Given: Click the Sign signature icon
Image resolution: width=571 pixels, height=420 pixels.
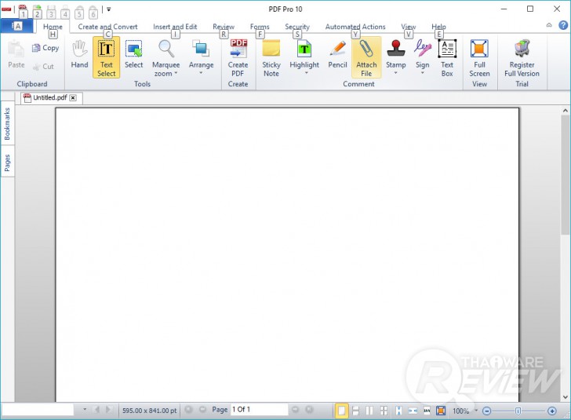Looking at the screenshot, I should (x=423, y=49).
